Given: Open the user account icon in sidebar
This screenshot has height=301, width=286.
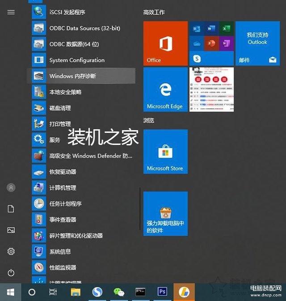Looking at the screenshot, I should (11, 187).
